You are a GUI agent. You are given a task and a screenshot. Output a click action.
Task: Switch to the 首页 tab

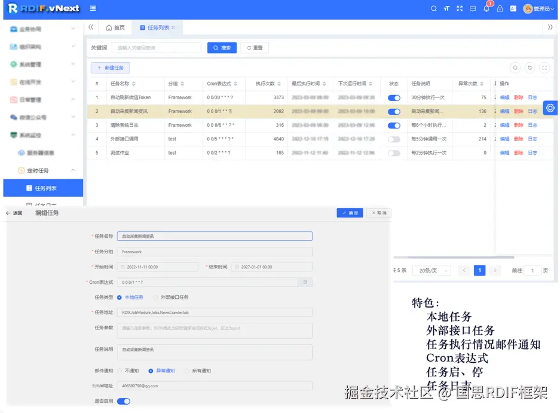pyautogui.click(x=115, y=27)
